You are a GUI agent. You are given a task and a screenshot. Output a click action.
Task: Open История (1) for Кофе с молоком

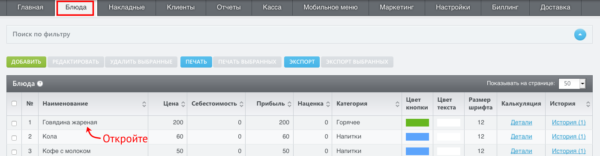[569, 151]
